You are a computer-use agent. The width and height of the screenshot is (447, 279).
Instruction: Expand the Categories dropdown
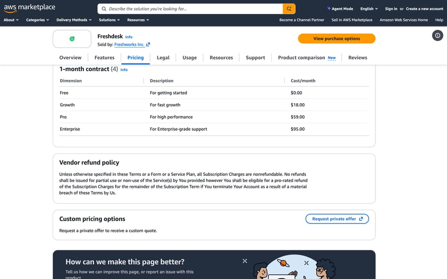37,20
